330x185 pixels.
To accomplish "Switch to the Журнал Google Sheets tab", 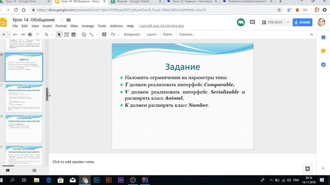I will click(x=136, y=2).
